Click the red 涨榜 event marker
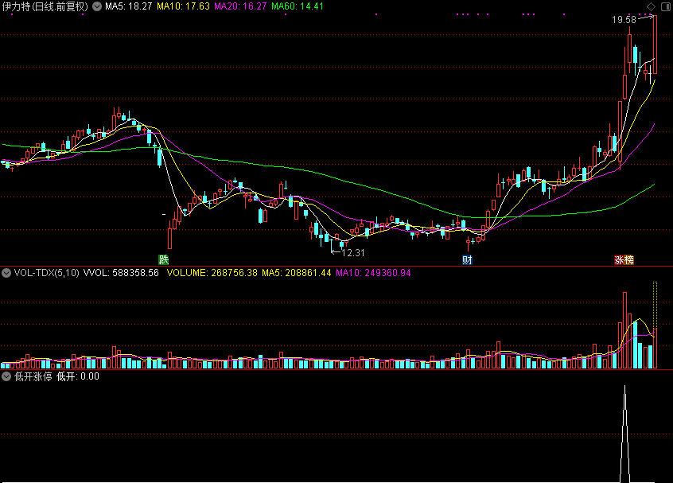Viewport: 673px width, 483px height. 624,259
